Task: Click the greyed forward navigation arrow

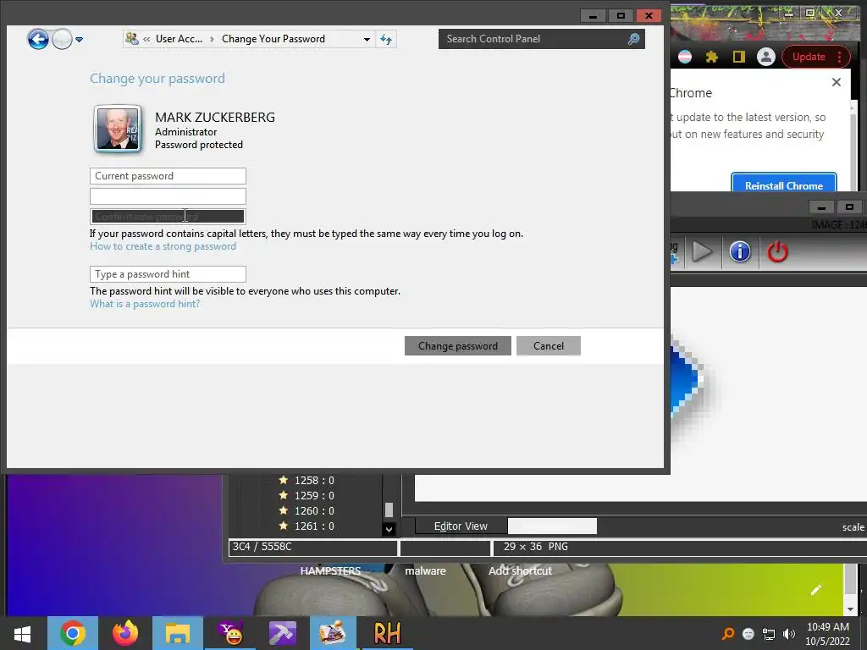Action: click(62, 39)
